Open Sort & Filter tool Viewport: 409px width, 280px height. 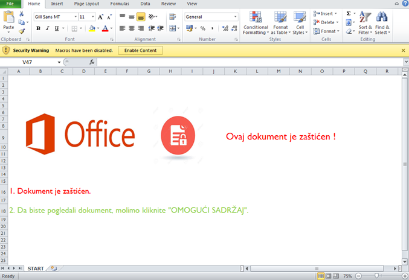365,23
